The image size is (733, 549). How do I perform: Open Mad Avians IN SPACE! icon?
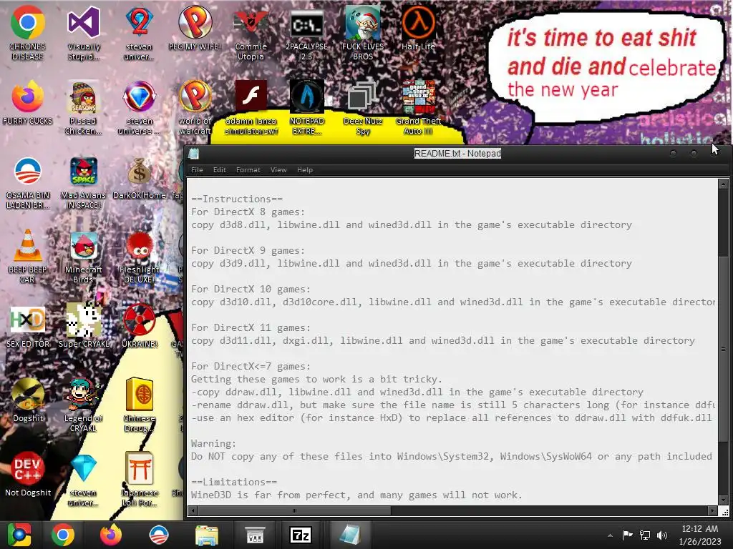[x=83, y=182]
